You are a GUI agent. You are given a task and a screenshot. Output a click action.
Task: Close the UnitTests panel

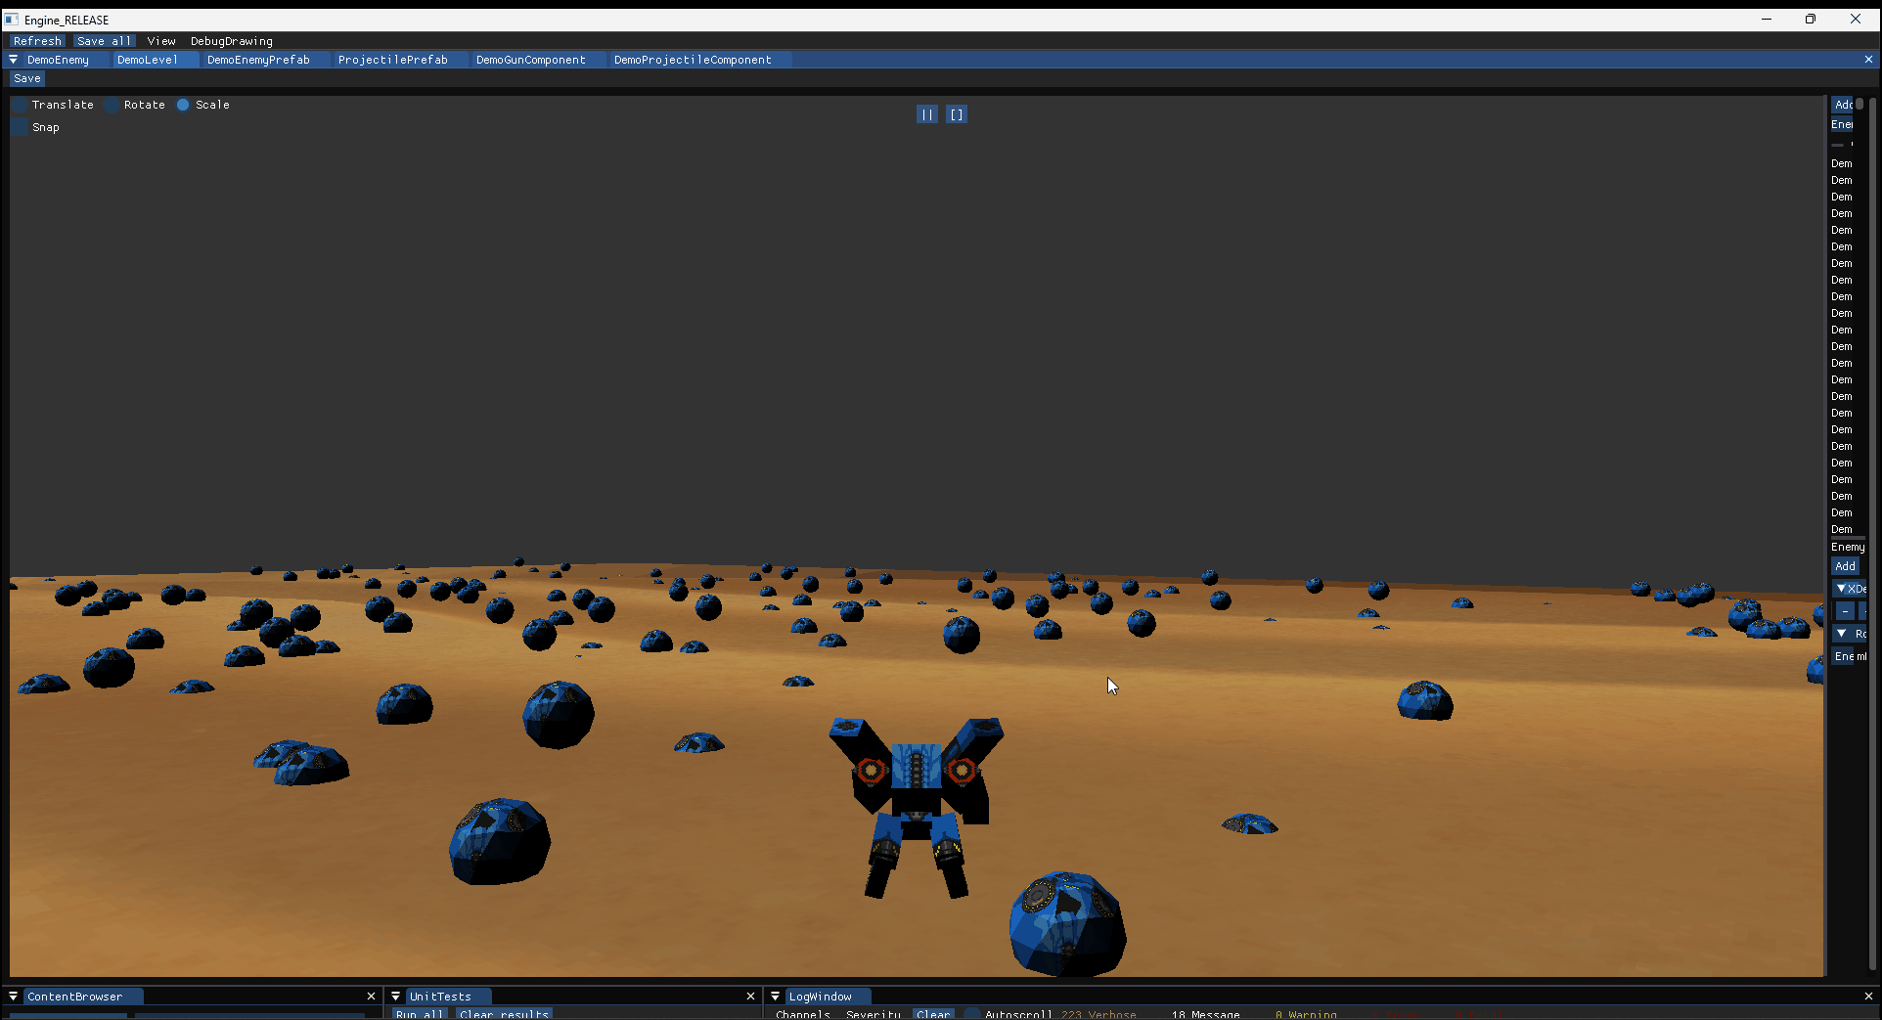750,996
